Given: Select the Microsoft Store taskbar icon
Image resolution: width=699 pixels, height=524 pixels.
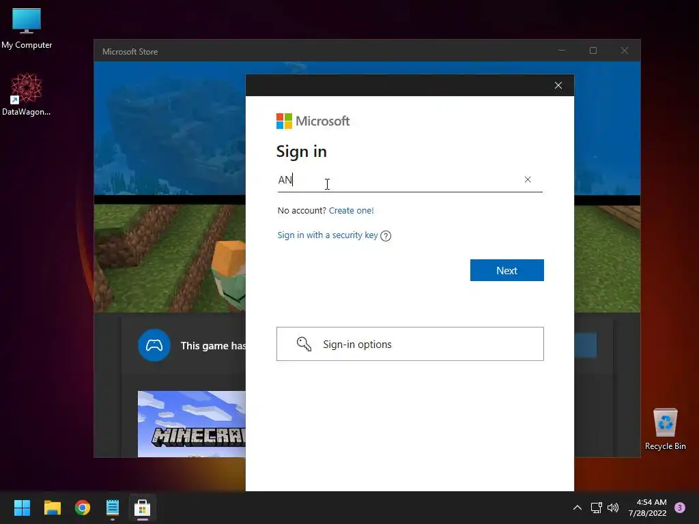Looking at the screenshot, I should click(x=142, y=508).
